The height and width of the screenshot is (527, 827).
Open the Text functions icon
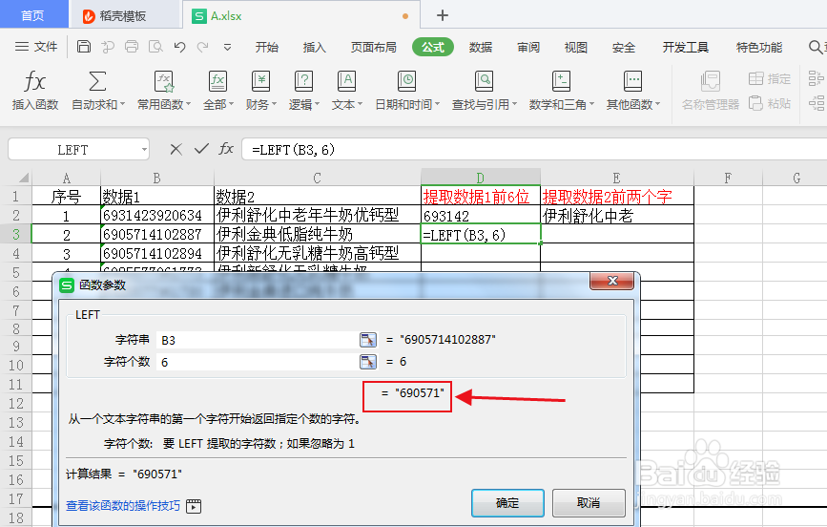click(346, 82)
